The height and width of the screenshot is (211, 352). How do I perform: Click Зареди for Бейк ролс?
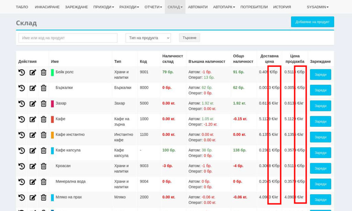320,75
